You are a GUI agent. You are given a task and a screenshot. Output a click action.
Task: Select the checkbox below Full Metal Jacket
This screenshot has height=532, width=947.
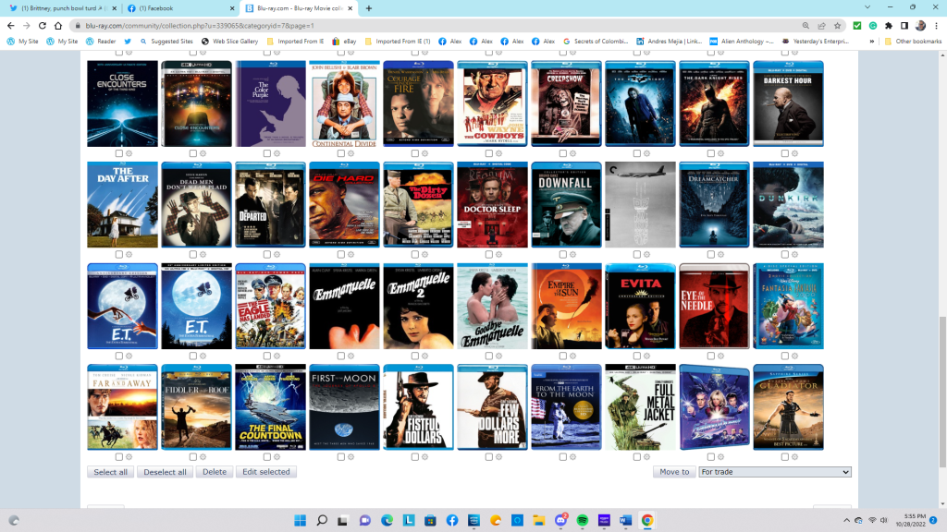point(637,456)
